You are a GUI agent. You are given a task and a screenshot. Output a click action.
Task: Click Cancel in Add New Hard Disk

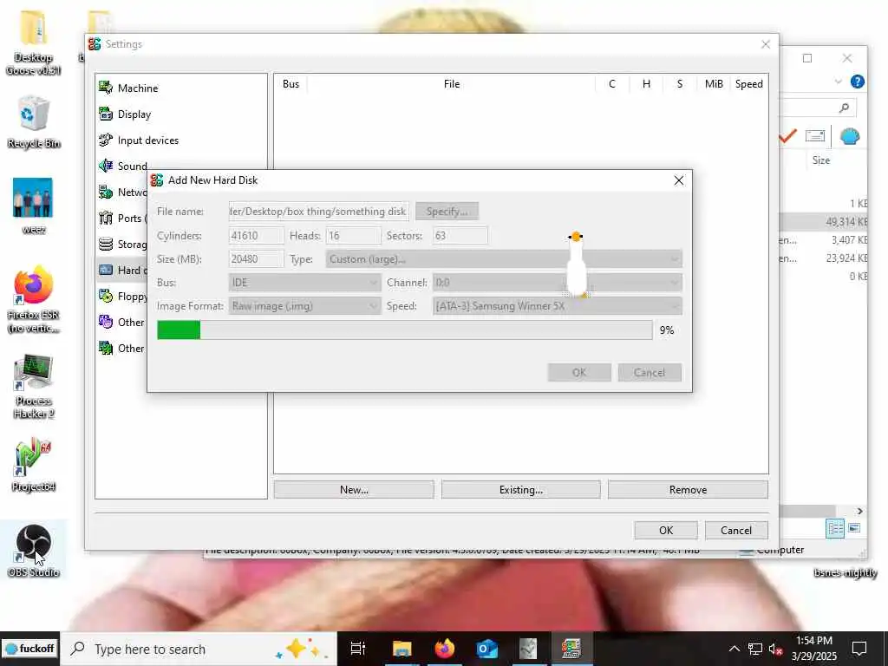649,372
